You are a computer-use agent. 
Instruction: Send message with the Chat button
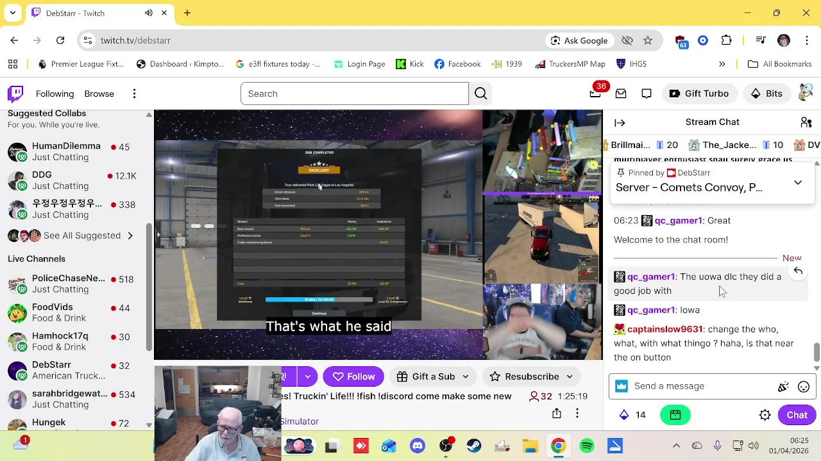click(797, 415)
